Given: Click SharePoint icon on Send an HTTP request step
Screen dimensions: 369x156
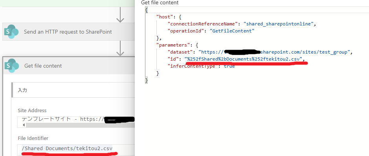Looking at the screenshot, I should (x=11, y=32).
